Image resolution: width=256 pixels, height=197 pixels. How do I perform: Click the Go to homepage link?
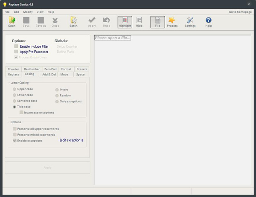[x=240, y=12]
